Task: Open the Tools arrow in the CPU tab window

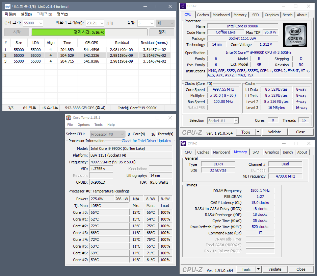Action: click(x=258, y=132)
